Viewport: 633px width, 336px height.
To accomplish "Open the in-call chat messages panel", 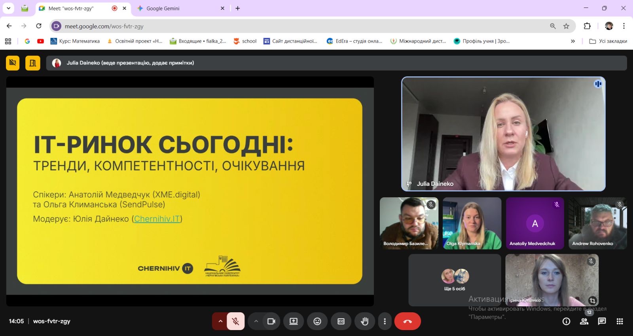I will coord(602,321).
